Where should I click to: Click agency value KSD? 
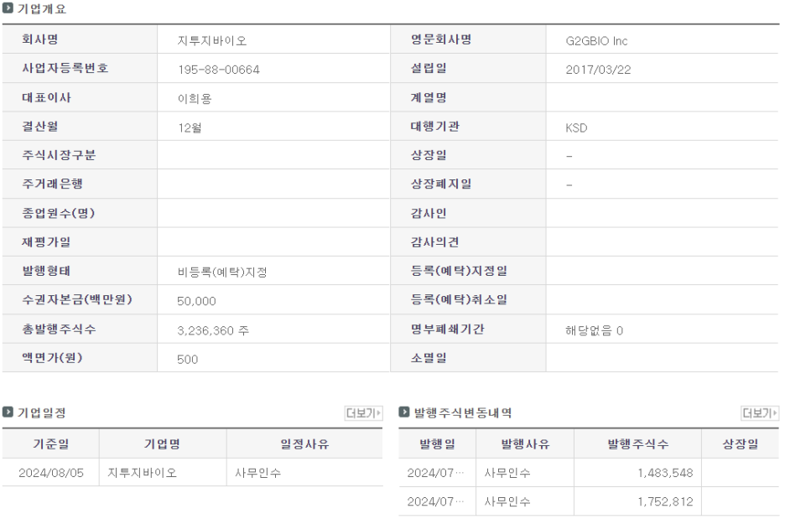pyautogui.click(x=576, y=127)
